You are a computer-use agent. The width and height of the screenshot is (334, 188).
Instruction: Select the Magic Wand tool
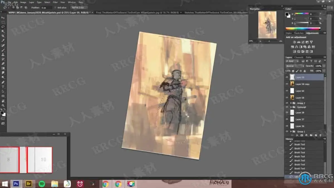[x=3, y=31]
